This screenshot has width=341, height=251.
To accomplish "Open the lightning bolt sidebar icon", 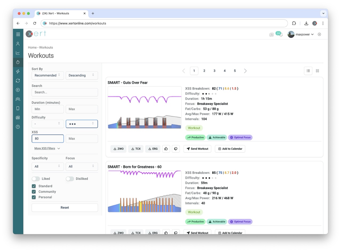I will 18,71.
